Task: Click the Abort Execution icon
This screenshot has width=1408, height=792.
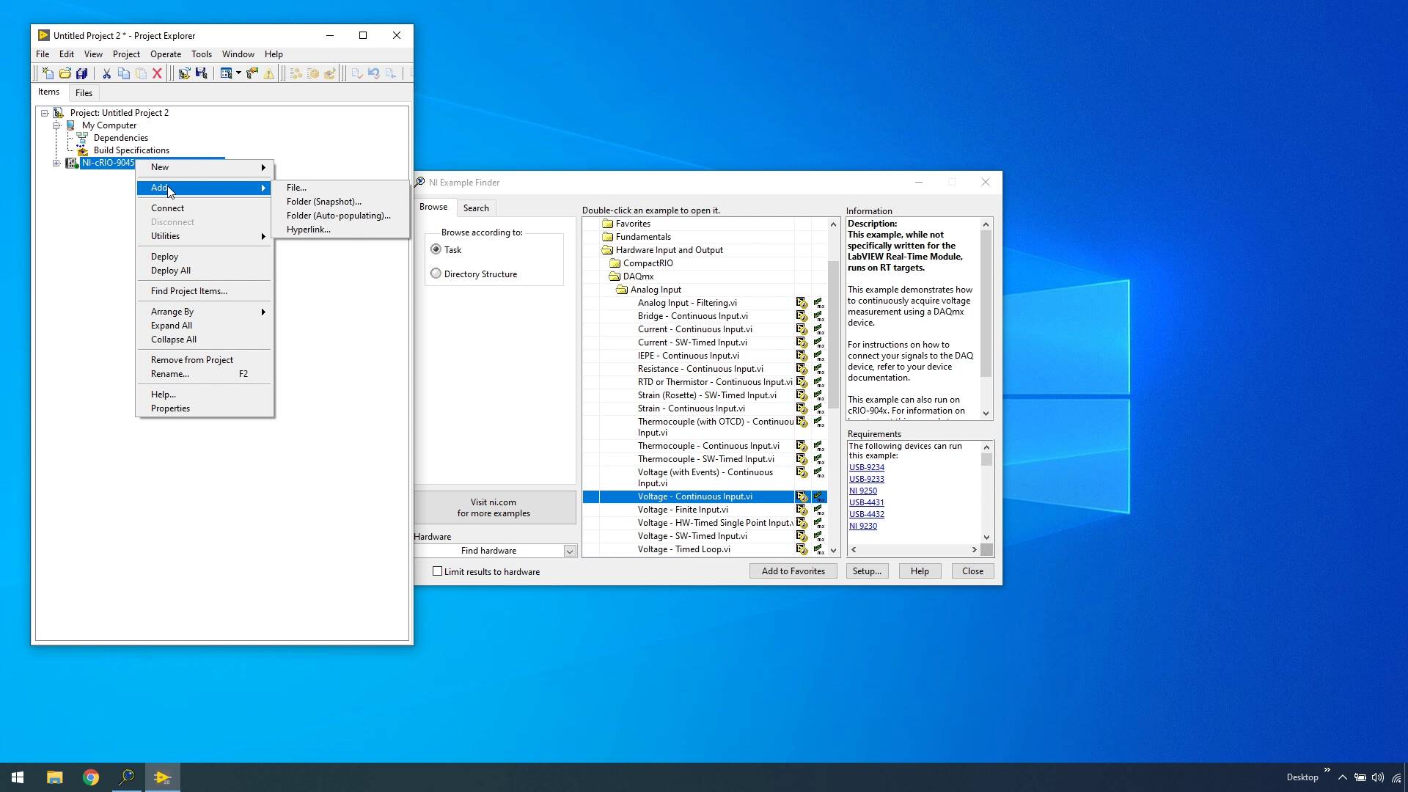Action: point(158,73)
